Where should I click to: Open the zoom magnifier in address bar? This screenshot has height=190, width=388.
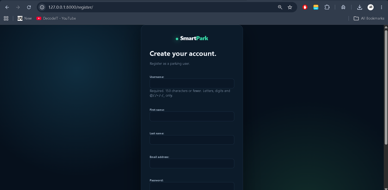(280, 8)
